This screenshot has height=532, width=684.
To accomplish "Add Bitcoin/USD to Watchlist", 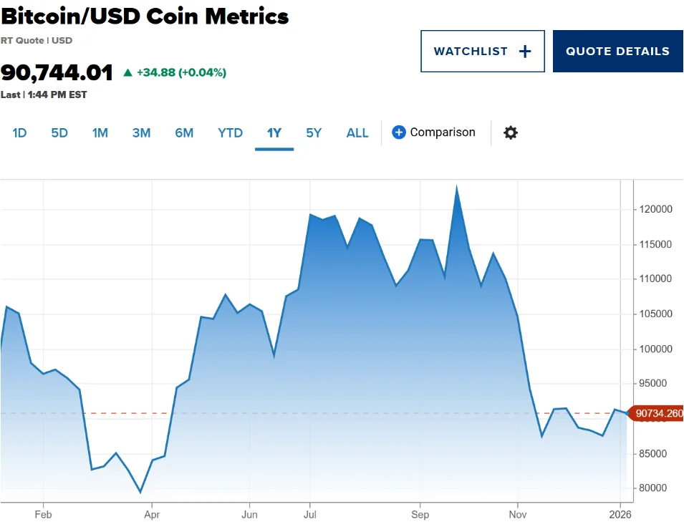I will (x=482, y=51).
